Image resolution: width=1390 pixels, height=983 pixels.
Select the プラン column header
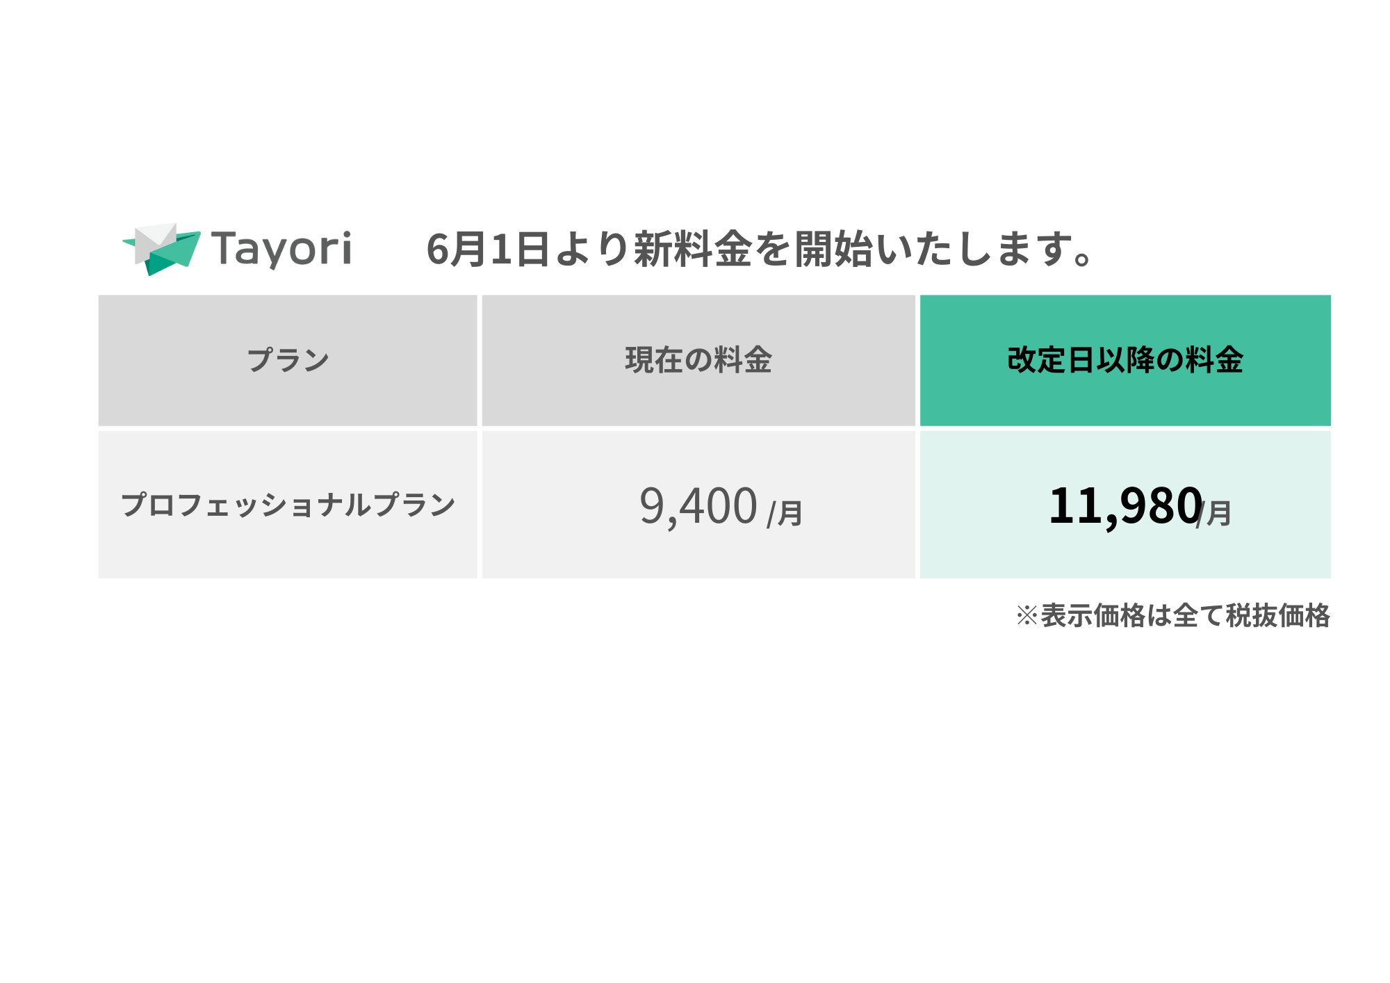point(288,360)
